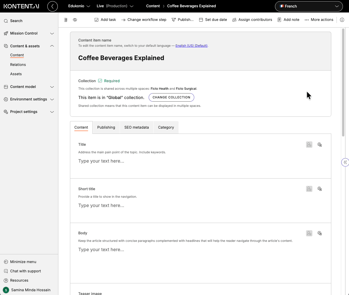Translate the Body element via its language icon

pos(320,233)
